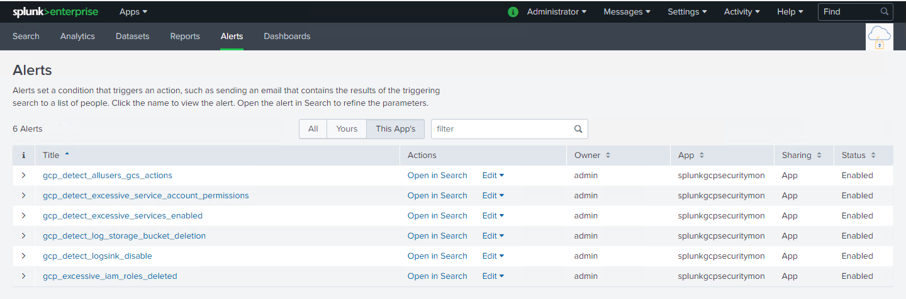Click Enabled status of gcp_detect_logsink_disable
This screenshot has height=299, width=906.
(x=857, y=256)
